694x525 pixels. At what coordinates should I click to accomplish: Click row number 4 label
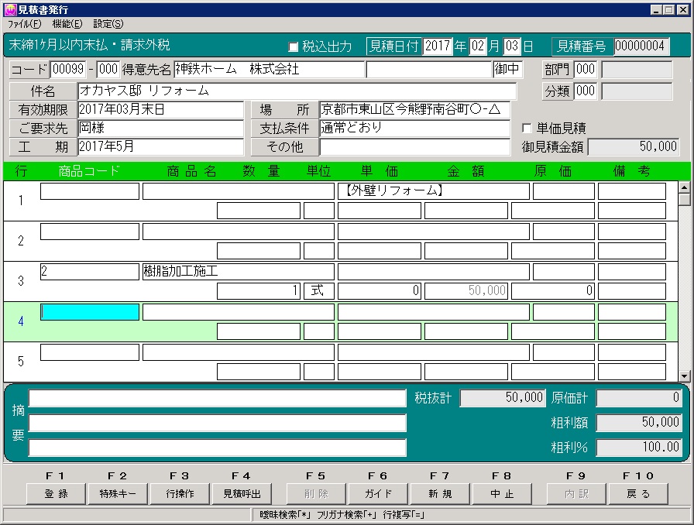coord(21,321)
